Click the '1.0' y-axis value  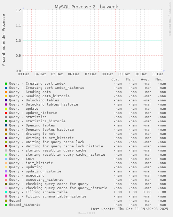[x=18, y=40]
